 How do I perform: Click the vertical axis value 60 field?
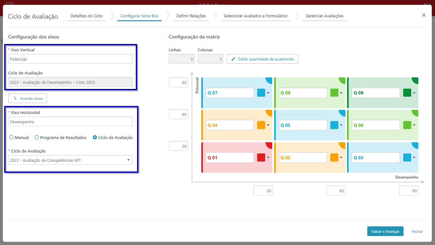click(178, 114)
